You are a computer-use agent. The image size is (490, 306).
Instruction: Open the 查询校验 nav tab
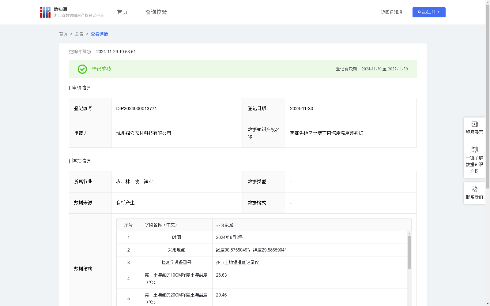(x=156, y=12)
